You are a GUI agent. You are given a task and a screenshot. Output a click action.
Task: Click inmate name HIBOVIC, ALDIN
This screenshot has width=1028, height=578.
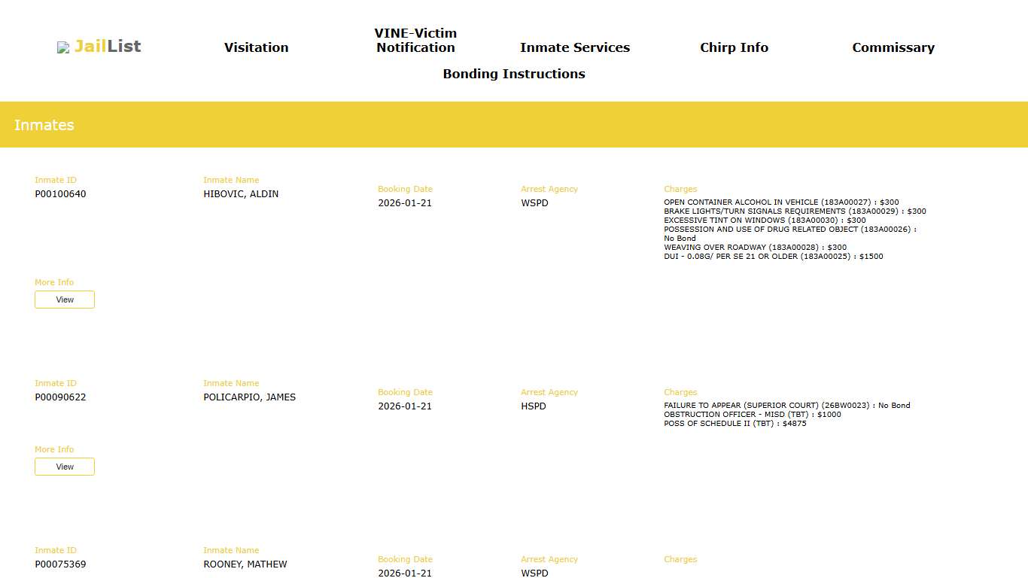coord(241,194)
